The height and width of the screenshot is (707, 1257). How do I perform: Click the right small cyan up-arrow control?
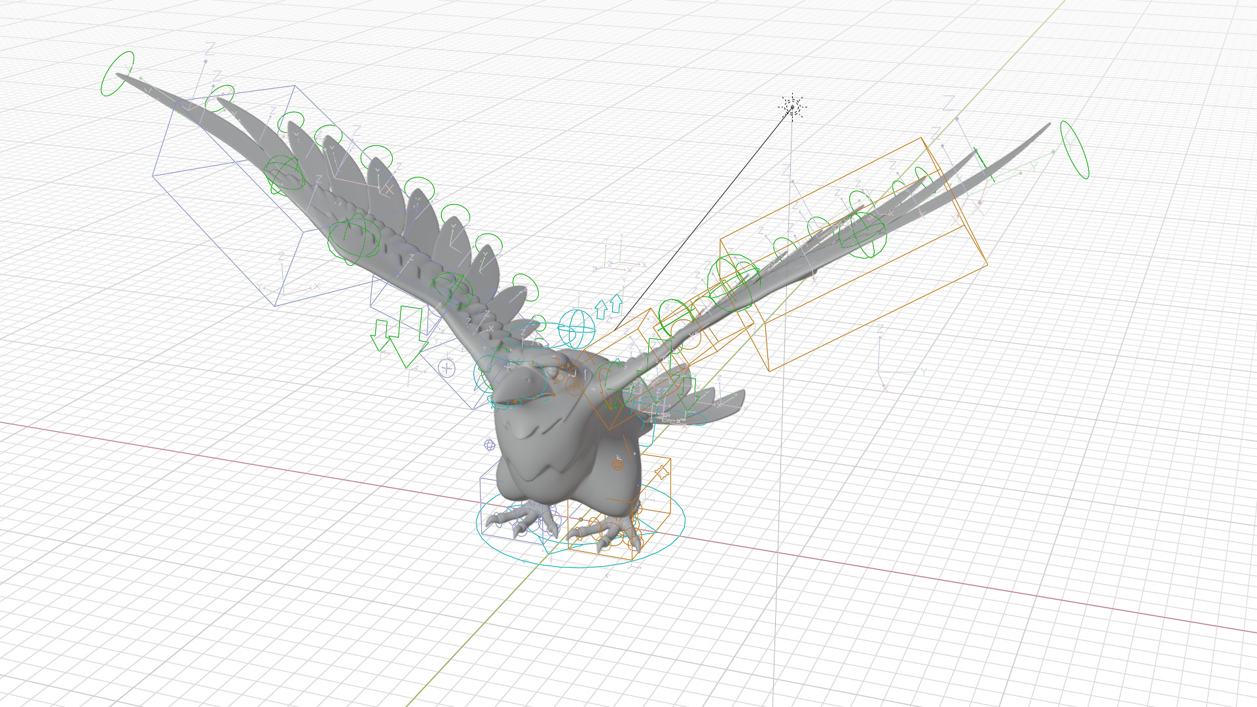[x=616, y=302]
